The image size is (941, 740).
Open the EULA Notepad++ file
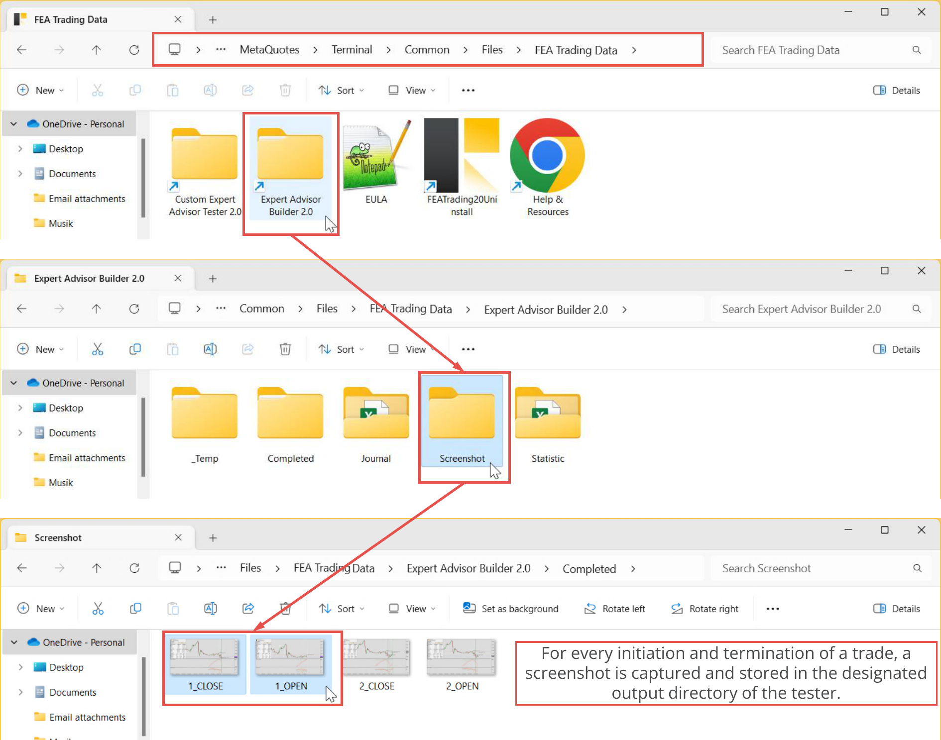tap(376, 162)
